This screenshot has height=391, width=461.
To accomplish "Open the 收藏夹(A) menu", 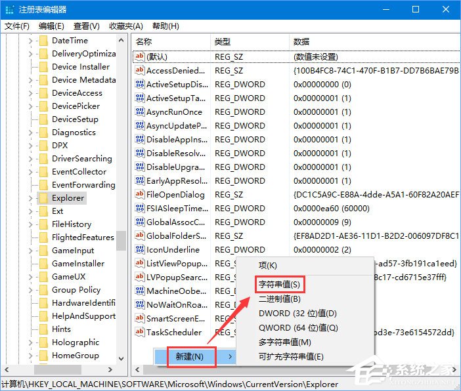I will (126, 26).
